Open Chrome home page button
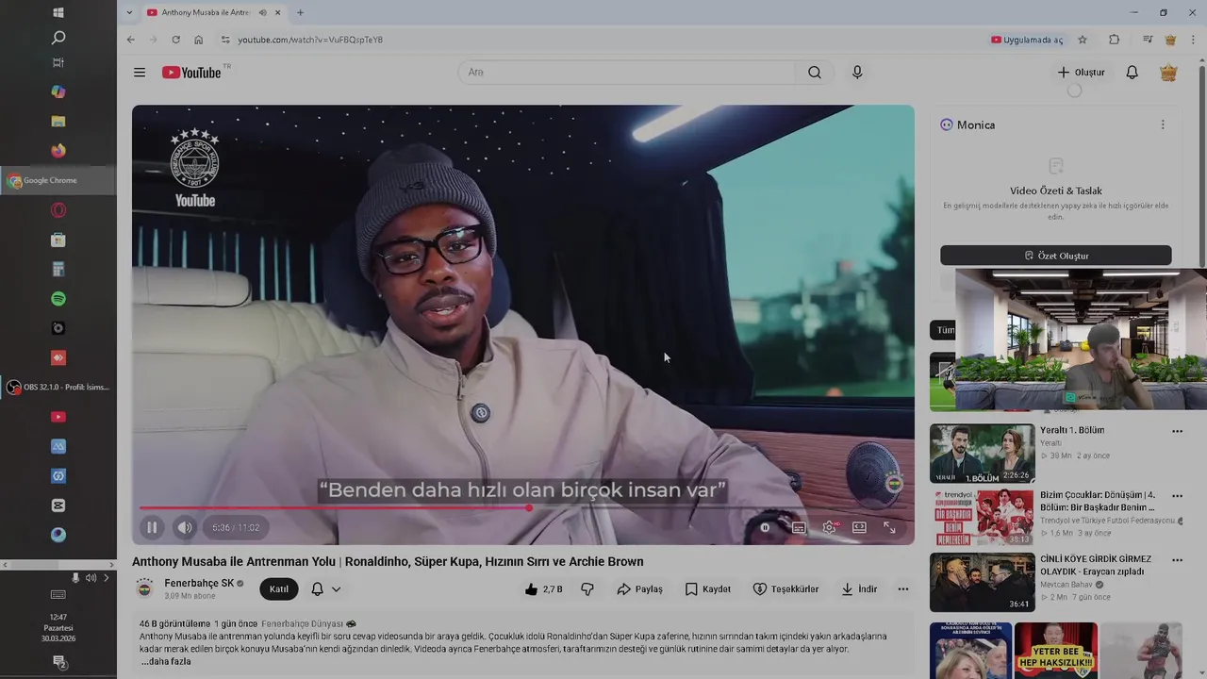 coord(198,40)
